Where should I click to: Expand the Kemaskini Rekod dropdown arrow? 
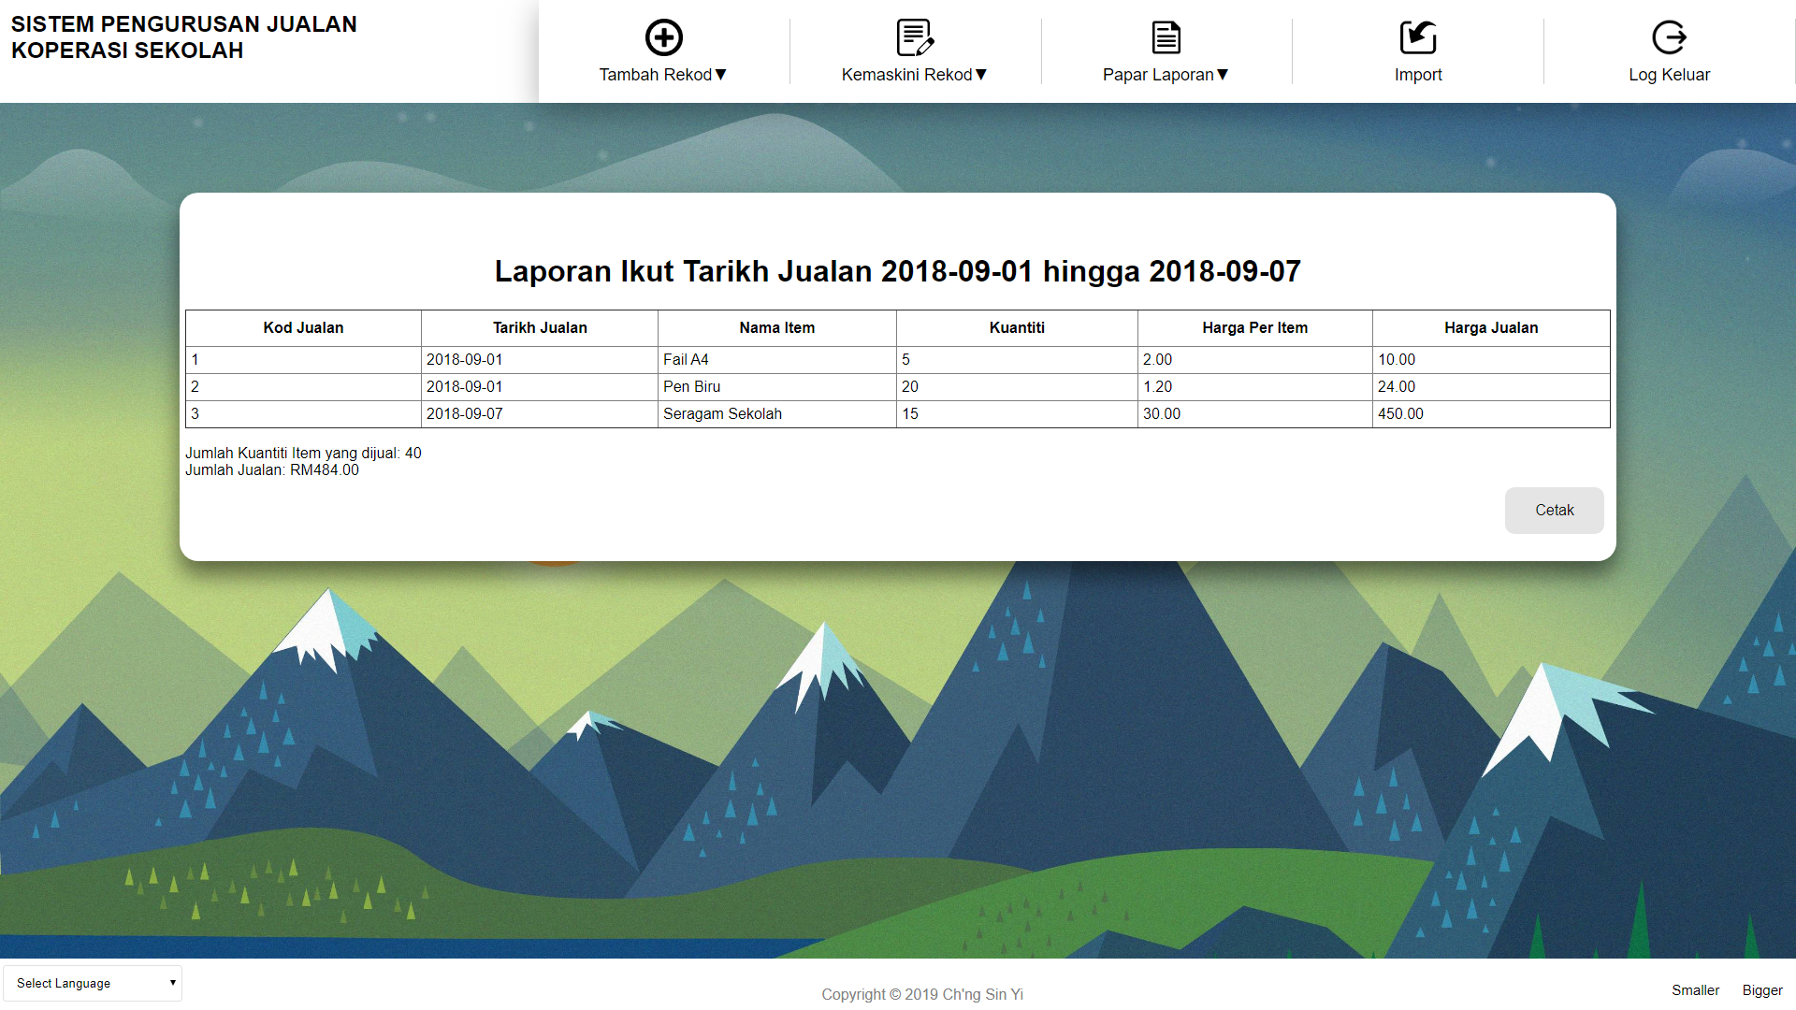pyautogui.click(x=981, y=75)
